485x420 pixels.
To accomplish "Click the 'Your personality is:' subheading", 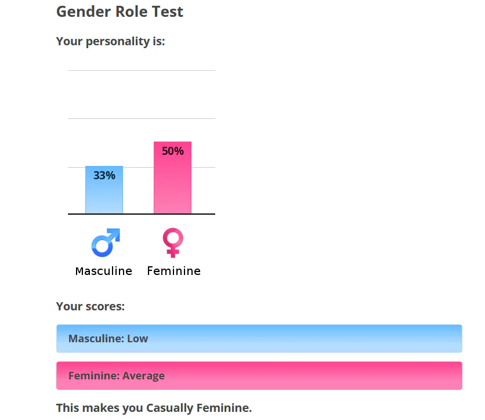I will coord(110,41).
